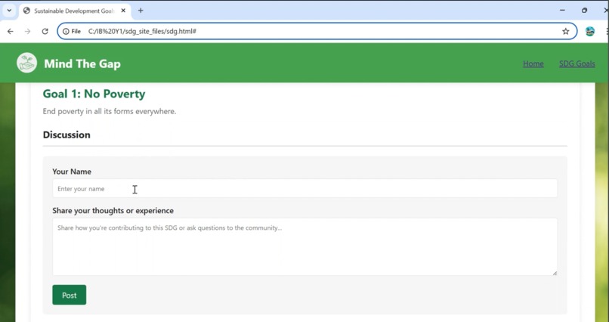609x322 pixels.
Task: Open the tab search dropdown arrow
Action: (9, 11)
